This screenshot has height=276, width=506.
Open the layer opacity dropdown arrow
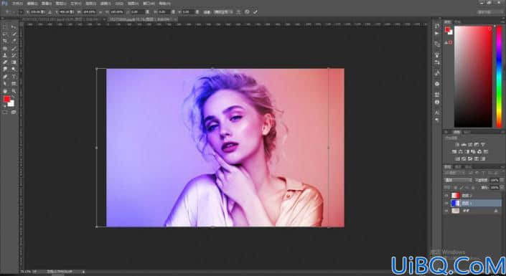tap(502, 180)
